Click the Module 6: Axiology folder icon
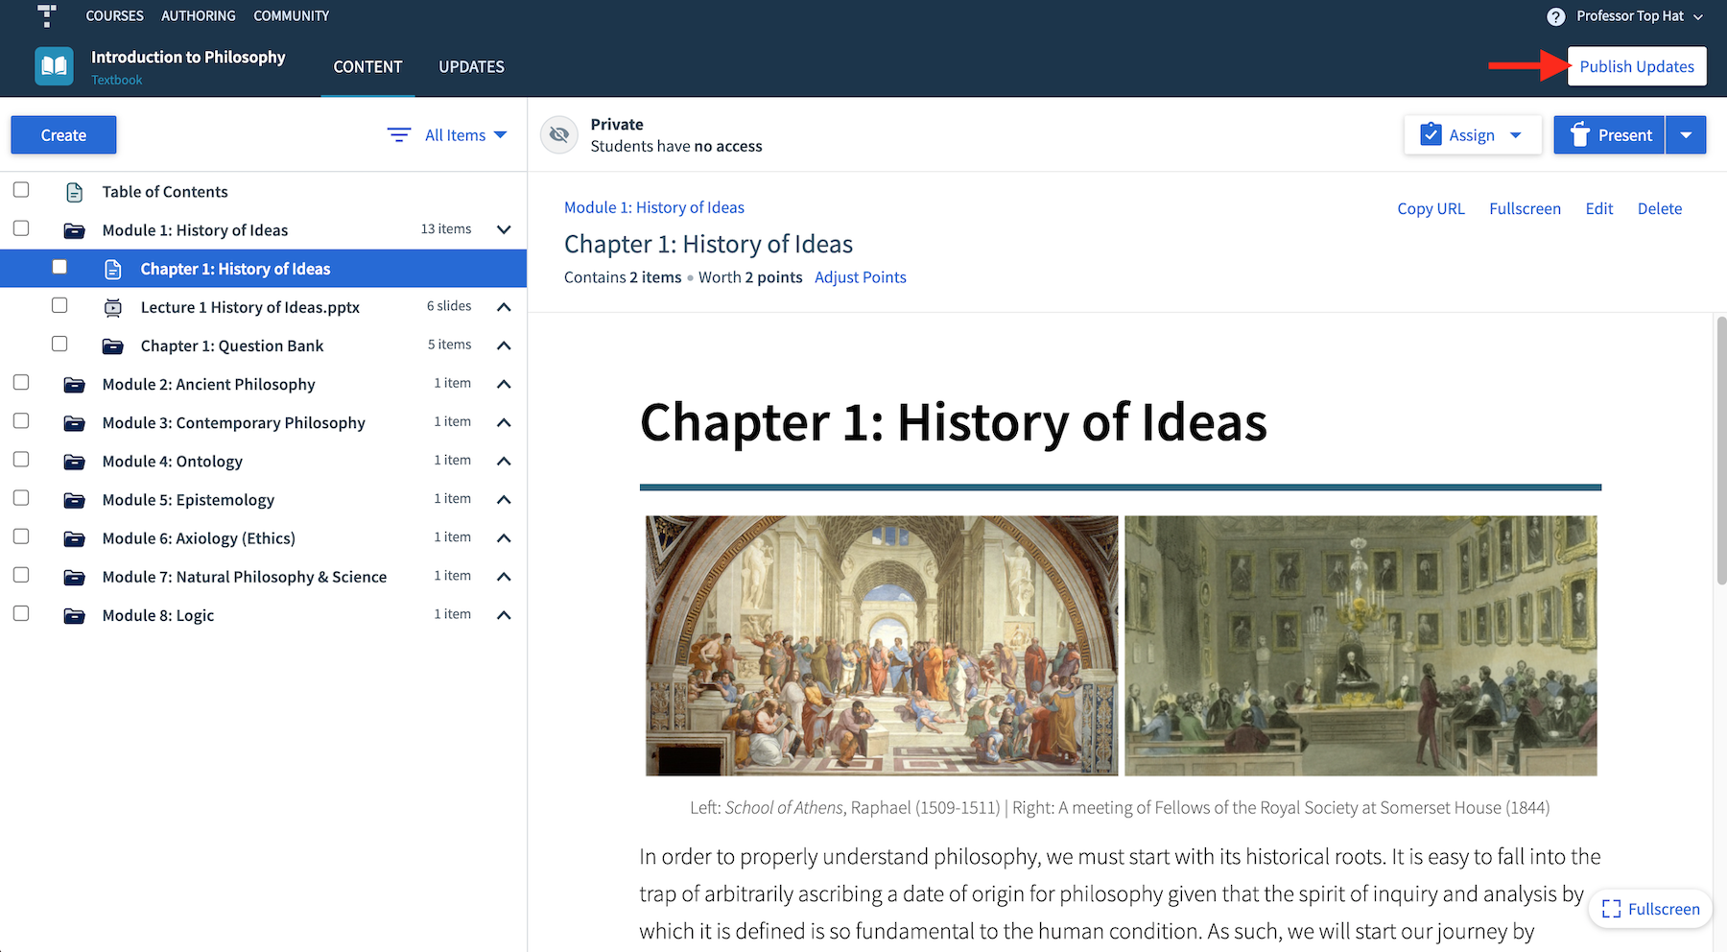 click(x=74, y=538)
